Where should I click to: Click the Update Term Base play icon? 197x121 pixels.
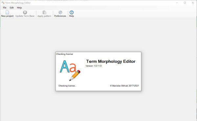(x=25, y=12)
